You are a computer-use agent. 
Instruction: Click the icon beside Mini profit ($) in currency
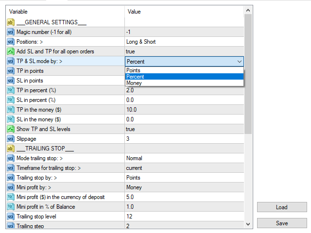click(x=11, y=197)
